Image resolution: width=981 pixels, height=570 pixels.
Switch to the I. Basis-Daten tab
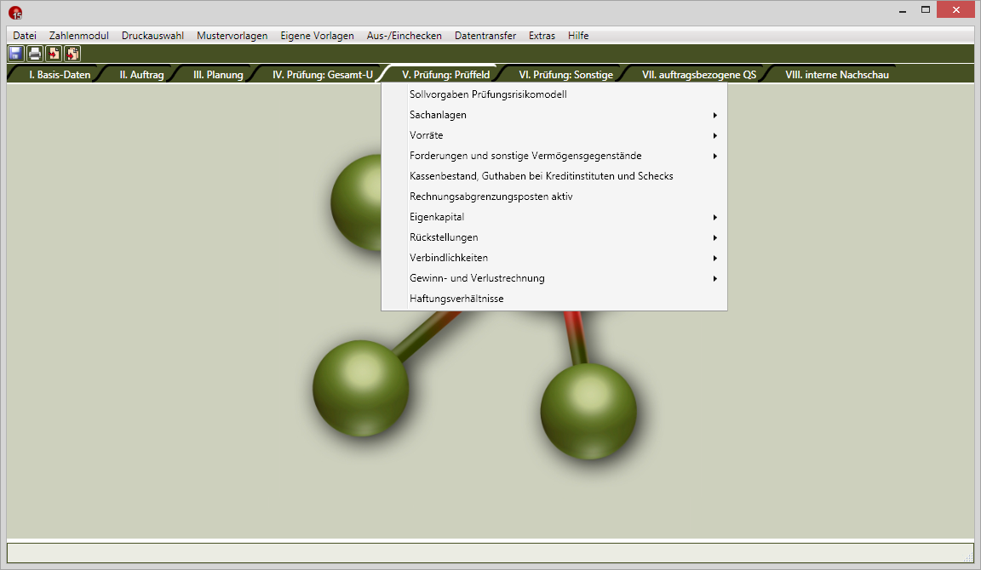[x=59, y=75]
